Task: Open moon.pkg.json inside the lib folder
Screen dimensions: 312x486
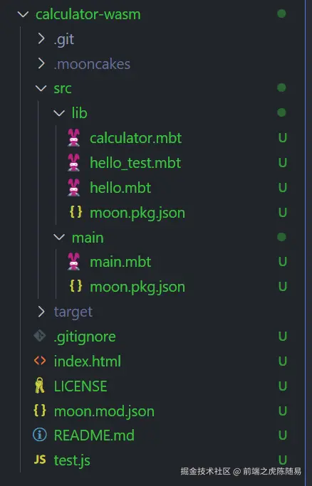Action: click(137, 213)
